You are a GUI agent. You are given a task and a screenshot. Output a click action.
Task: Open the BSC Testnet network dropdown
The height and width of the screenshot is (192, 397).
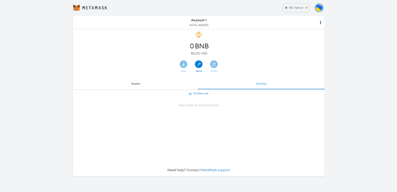click(296, 8)
